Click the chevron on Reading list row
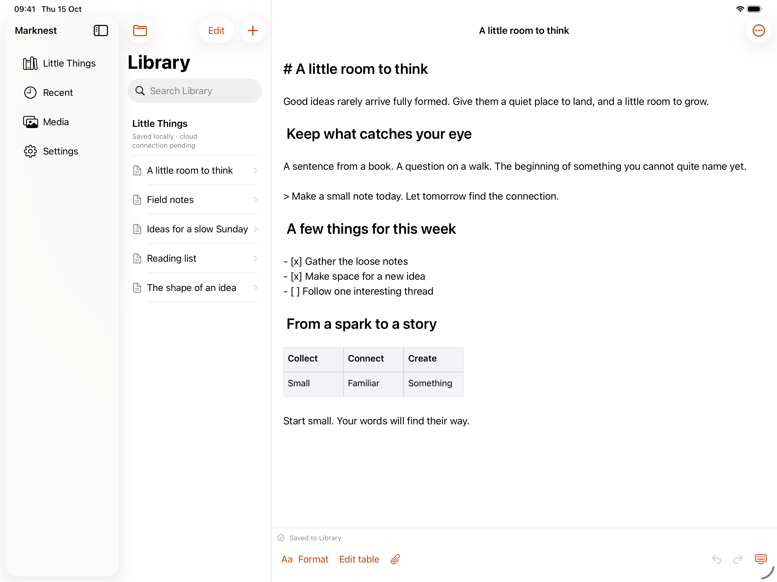The height and width of the screenshot is (582, 777). [255, 259]
